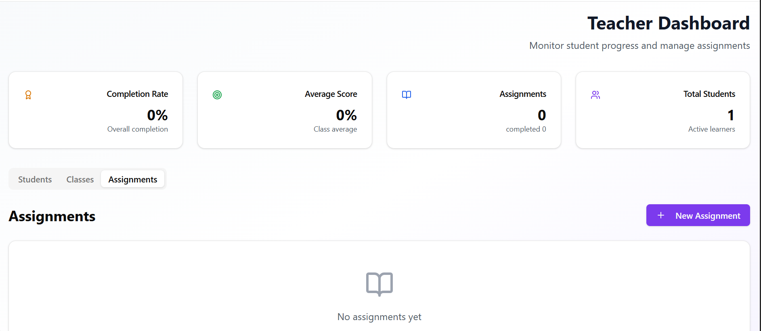Click the 'Monitor student progress' subtitle text
Image resolution: width=761 pixels, height=331 pixels.
click(639, 46)
